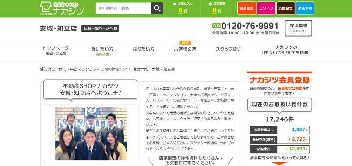The width and height of the screenshot is (352, 166).
Task: Click the 会員登録なし 1,927件 row
Action: (x=279, y=130)
